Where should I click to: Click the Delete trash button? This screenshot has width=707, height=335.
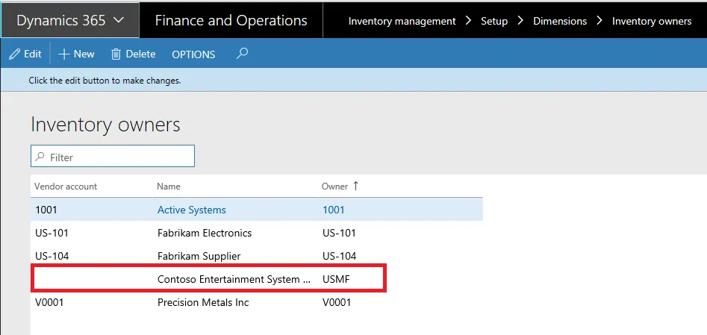pos(133,54)
